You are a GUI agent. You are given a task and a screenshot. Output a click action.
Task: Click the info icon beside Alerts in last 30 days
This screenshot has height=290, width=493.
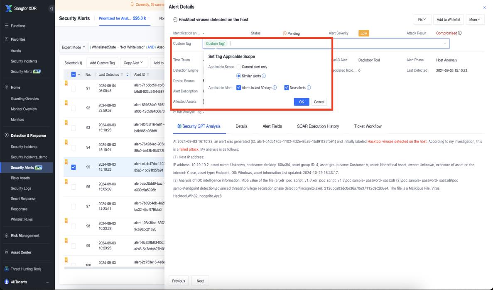275,88
